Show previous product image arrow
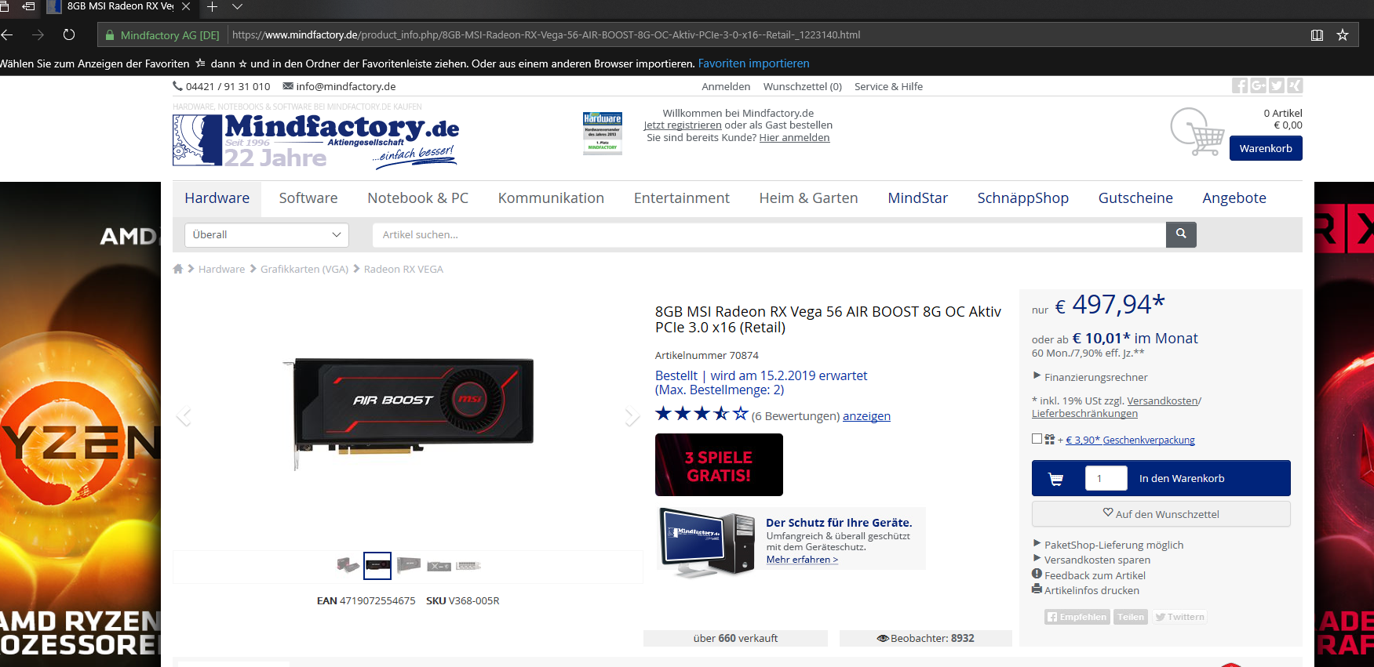The height and width of the screenshot is (667, 1374). tap(184, 415)
